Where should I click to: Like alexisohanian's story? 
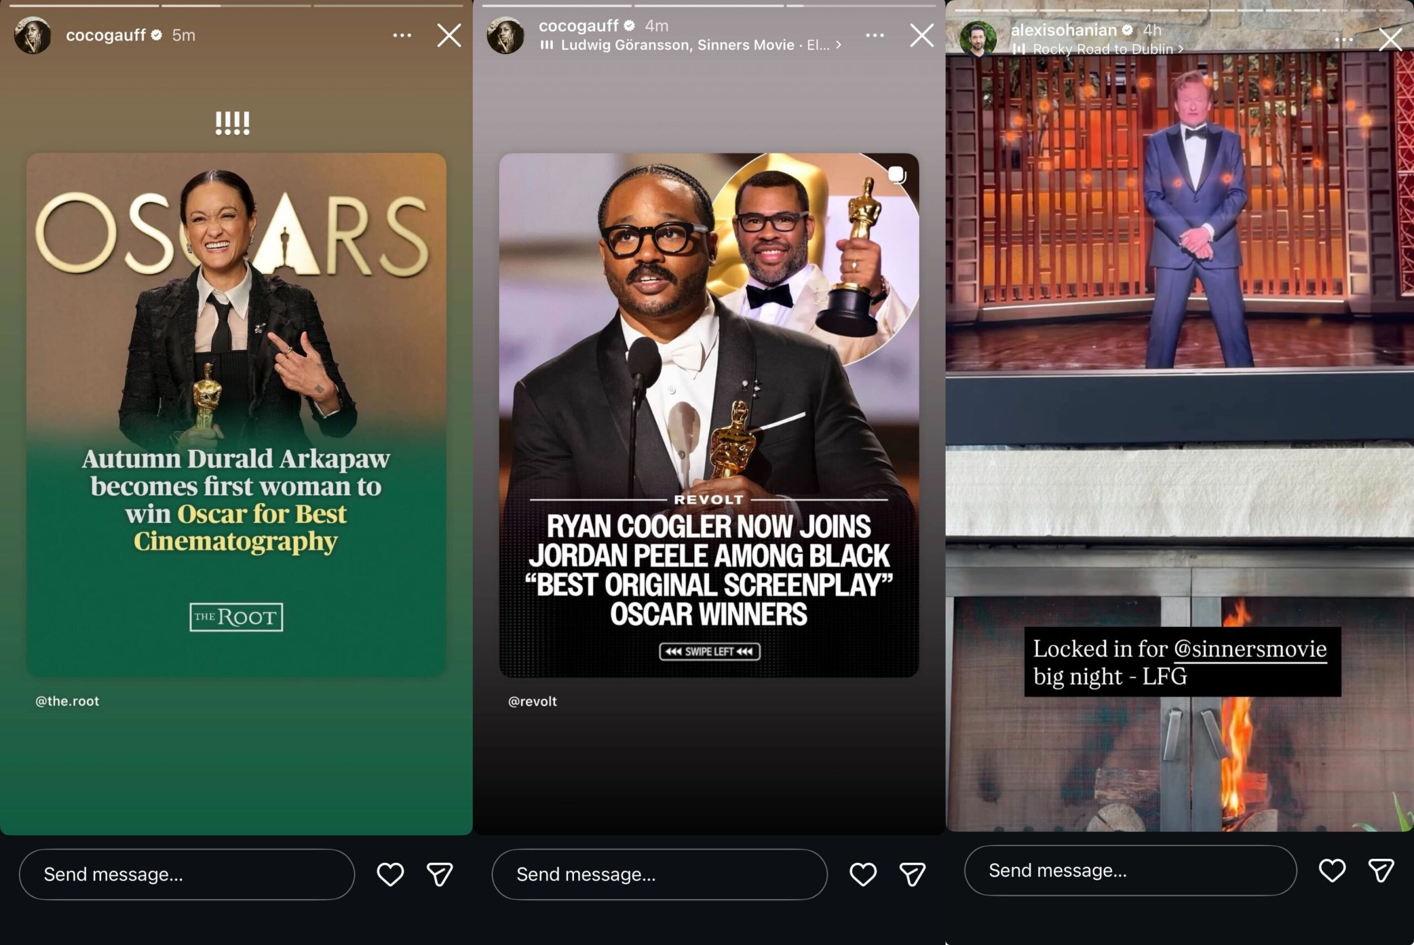coord(1332,870)
